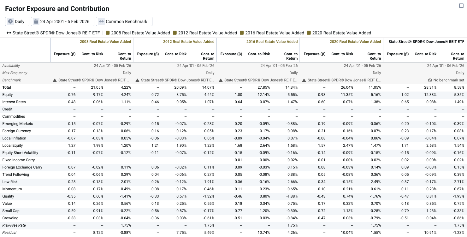The width and height of the screenshot is (467, 237).
Task: Select the 2008 Real Estate Value Added column header
Action: tap(105, 41)
